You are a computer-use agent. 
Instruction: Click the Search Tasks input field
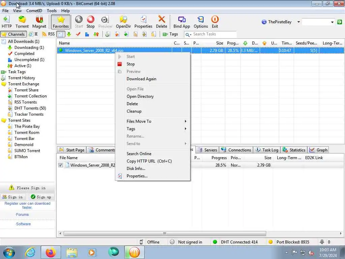pyautogui.click(x=214, y=34)
